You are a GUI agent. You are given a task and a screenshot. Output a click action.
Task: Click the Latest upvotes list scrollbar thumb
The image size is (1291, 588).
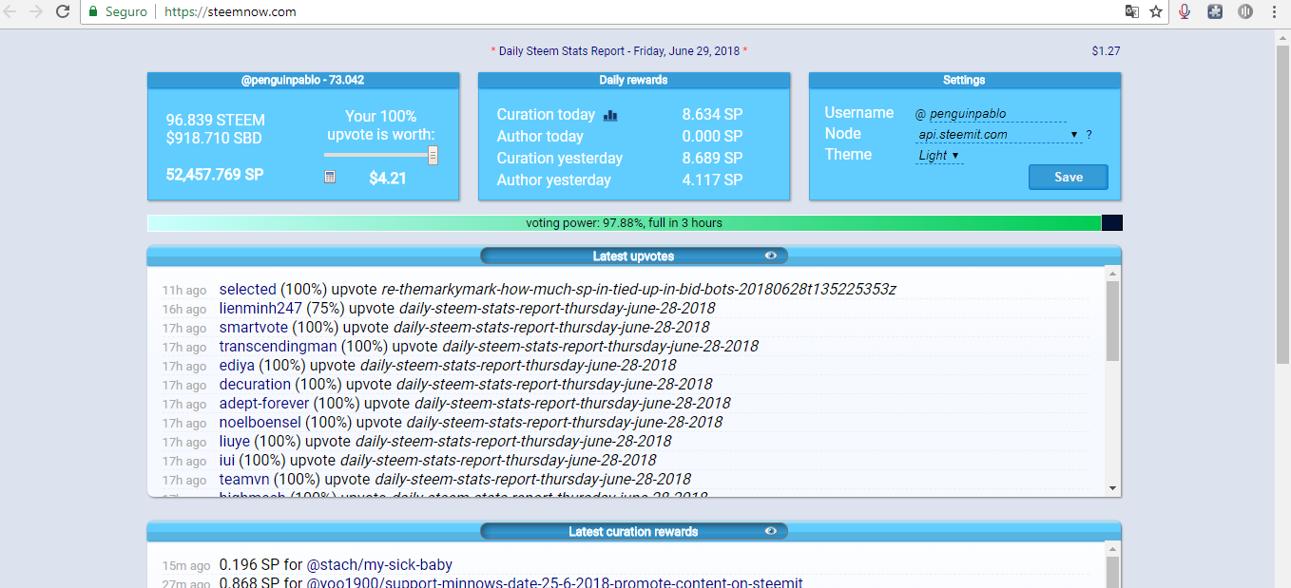[1113, 320]
